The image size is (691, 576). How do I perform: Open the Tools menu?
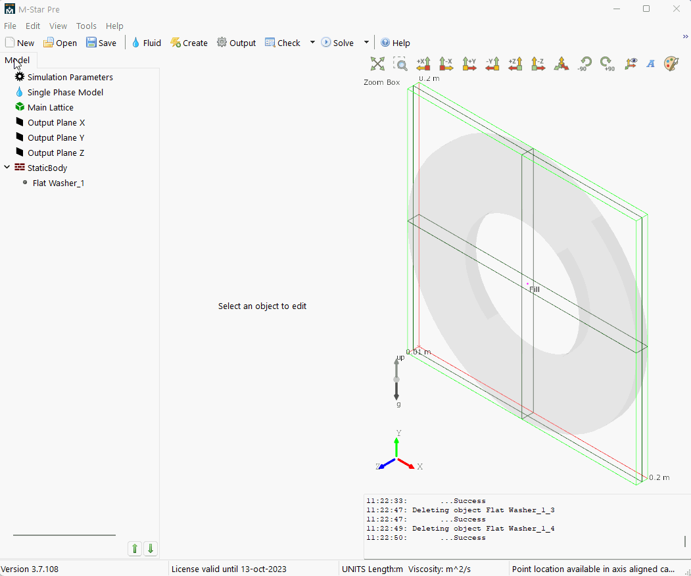(86, 26)
